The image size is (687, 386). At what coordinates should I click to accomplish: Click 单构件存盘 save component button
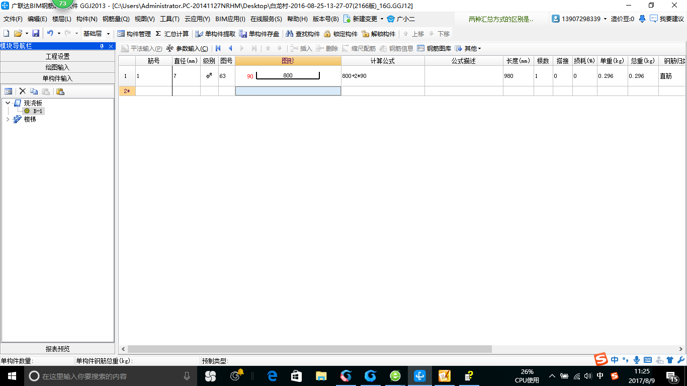coord(260,34)
